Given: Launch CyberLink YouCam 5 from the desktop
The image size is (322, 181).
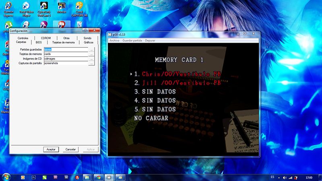Looking at the screenshot, I should [x=44, y=9].
